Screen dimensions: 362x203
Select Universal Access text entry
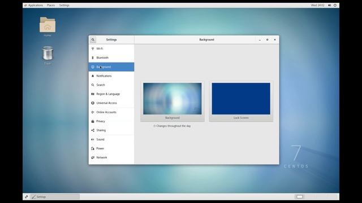coord(106,103)
